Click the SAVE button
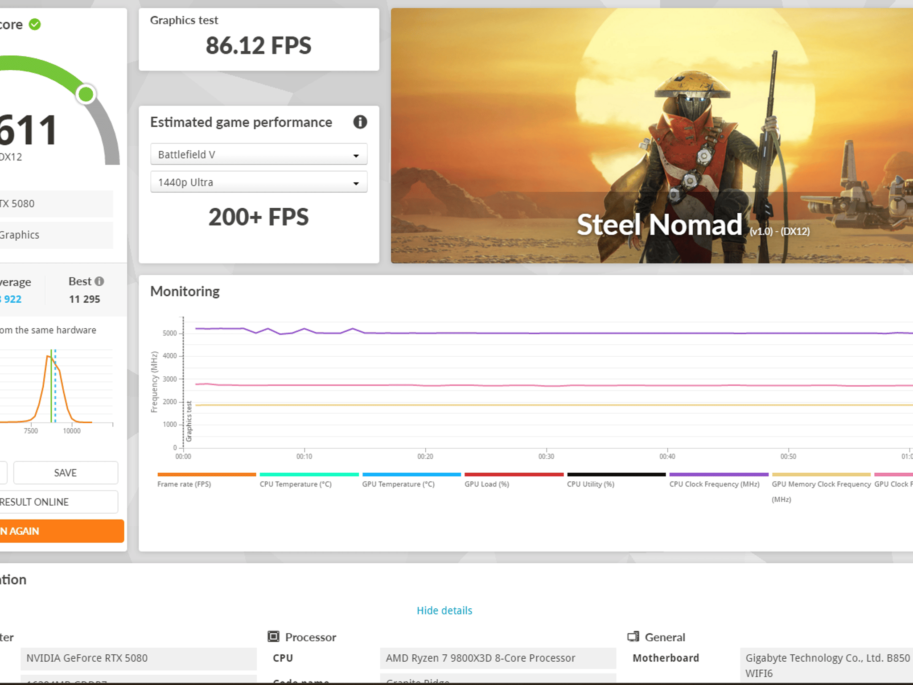Viewport: 913px width, 685px height. point(66,473)
